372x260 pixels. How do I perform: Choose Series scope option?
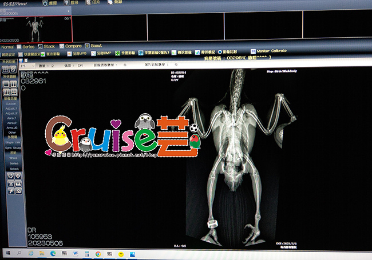14,163
